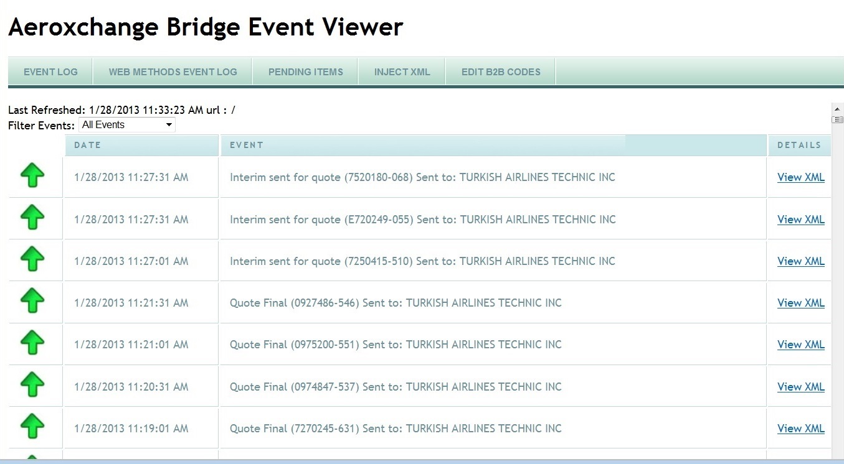The image size is (844, 464).
Task: Click the Aeroxchange Bridge Event Viewer heading
Action: coord(206,27)
